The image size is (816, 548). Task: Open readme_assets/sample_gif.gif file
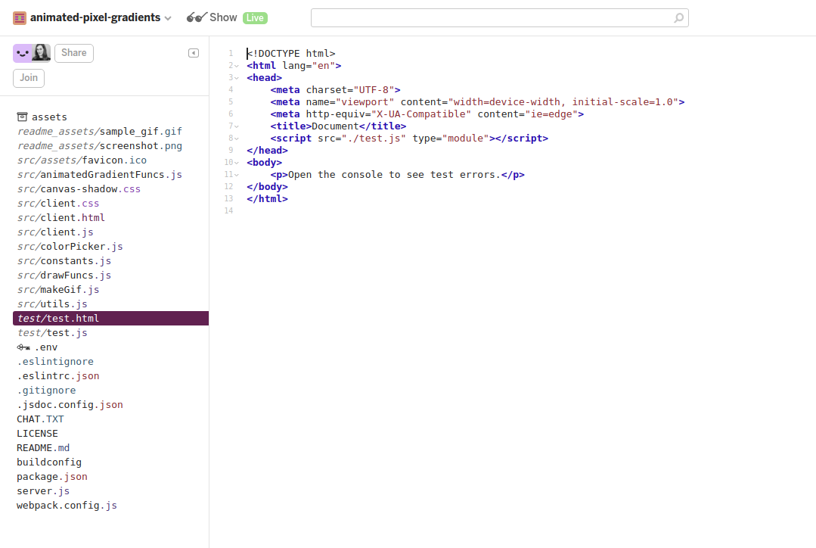[x=100, y=131]
